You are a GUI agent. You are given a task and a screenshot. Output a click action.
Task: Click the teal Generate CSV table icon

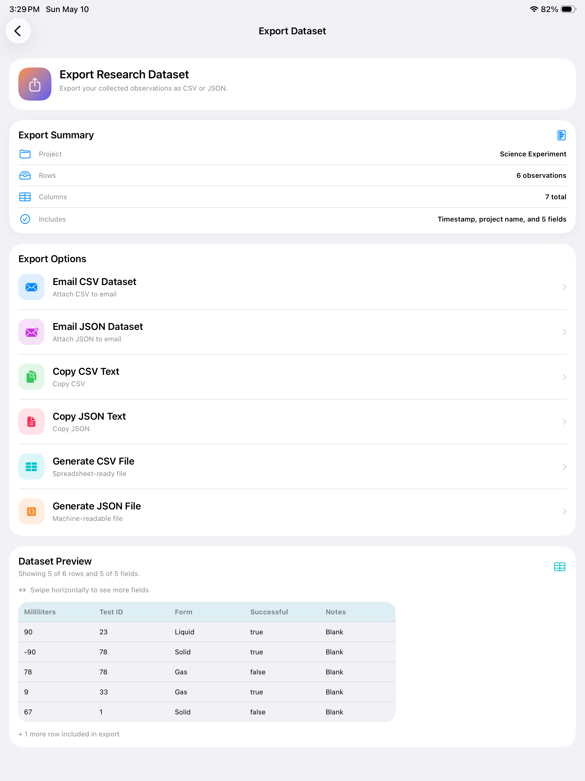tap(31, 467)
